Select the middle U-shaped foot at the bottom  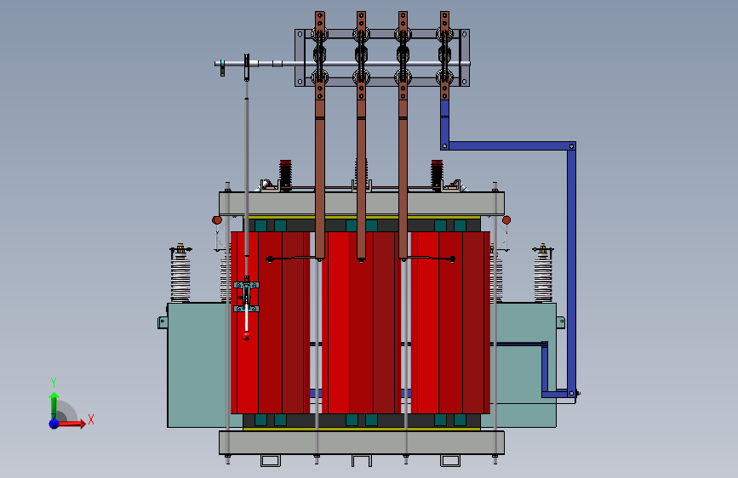point(362,461)
